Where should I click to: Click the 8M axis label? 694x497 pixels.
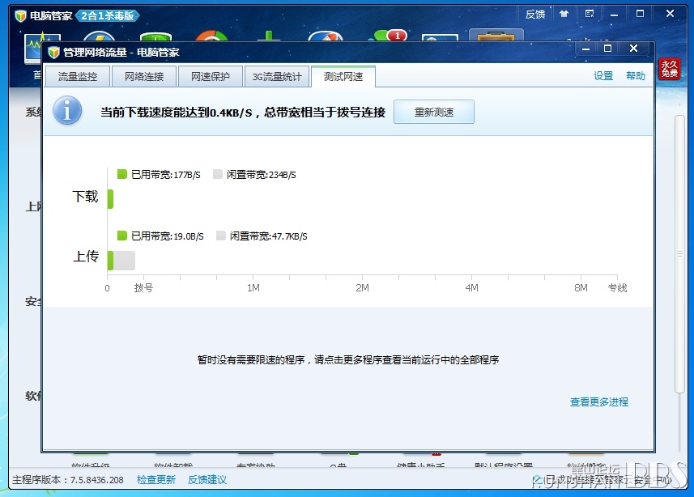(581, 287)
